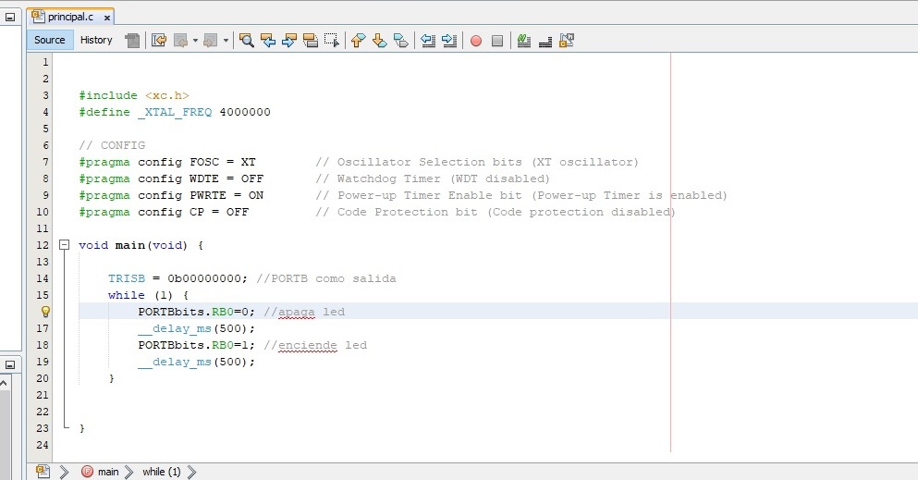Close the principal.c tab
918x480 pixels.
pos(107,18)
